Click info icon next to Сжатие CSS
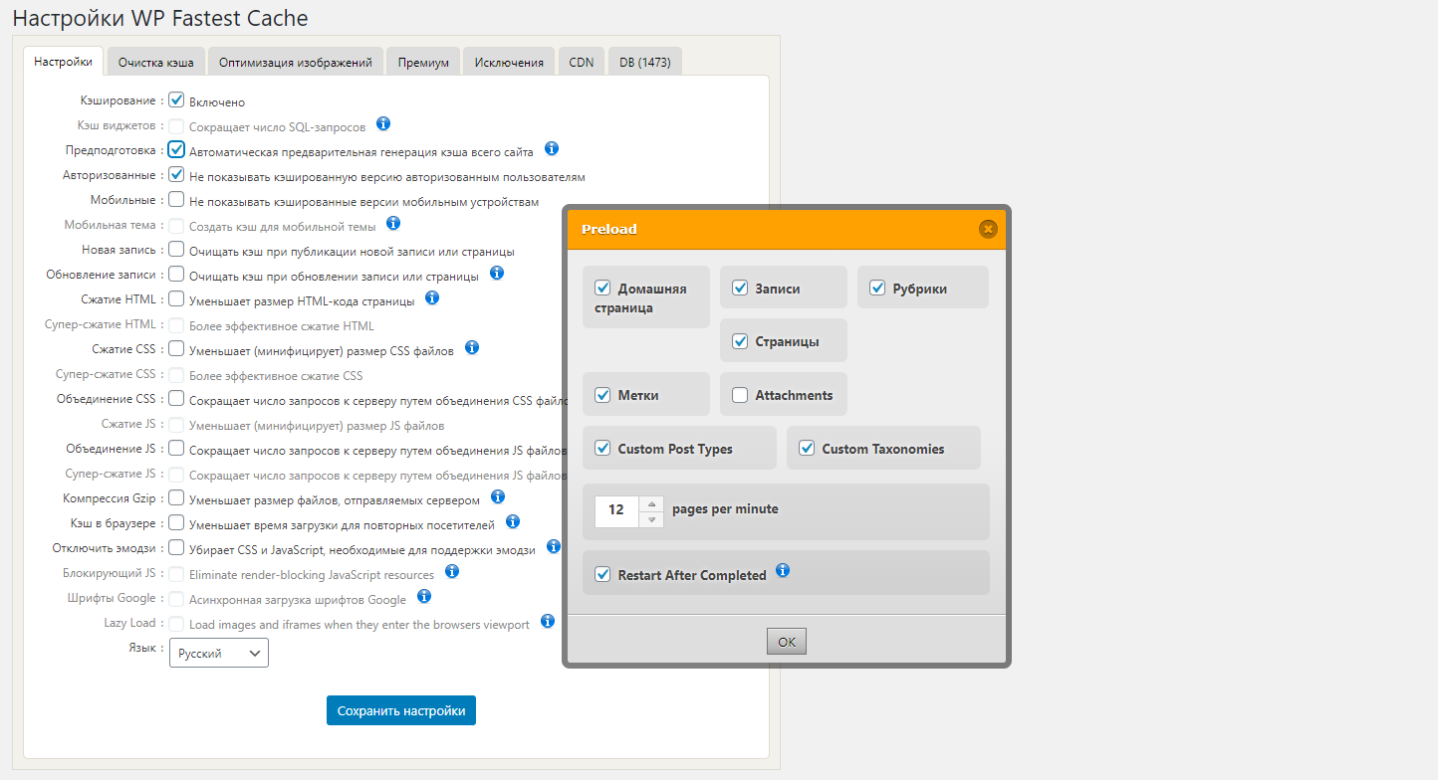 pyautogui.click(x=472, y=347)
